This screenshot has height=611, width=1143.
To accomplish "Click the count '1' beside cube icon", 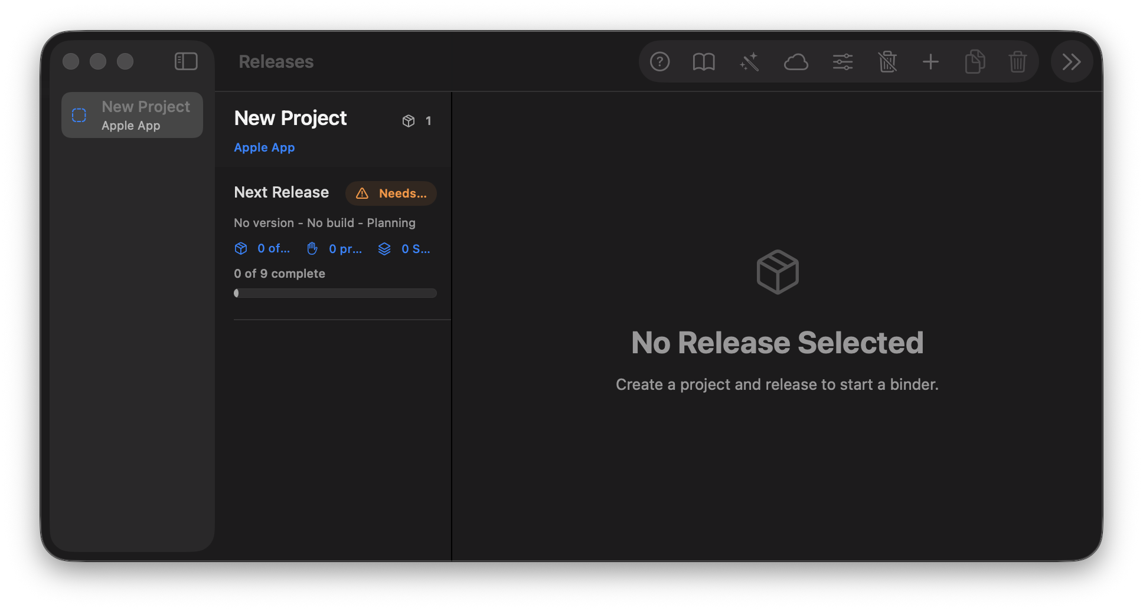I will tap(429, 121).
